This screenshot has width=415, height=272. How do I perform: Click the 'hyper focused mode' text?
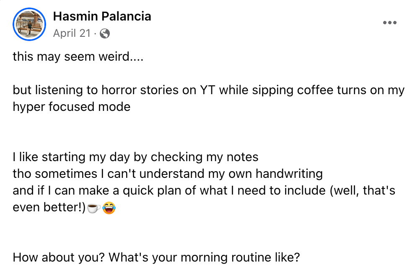[71, 107]
